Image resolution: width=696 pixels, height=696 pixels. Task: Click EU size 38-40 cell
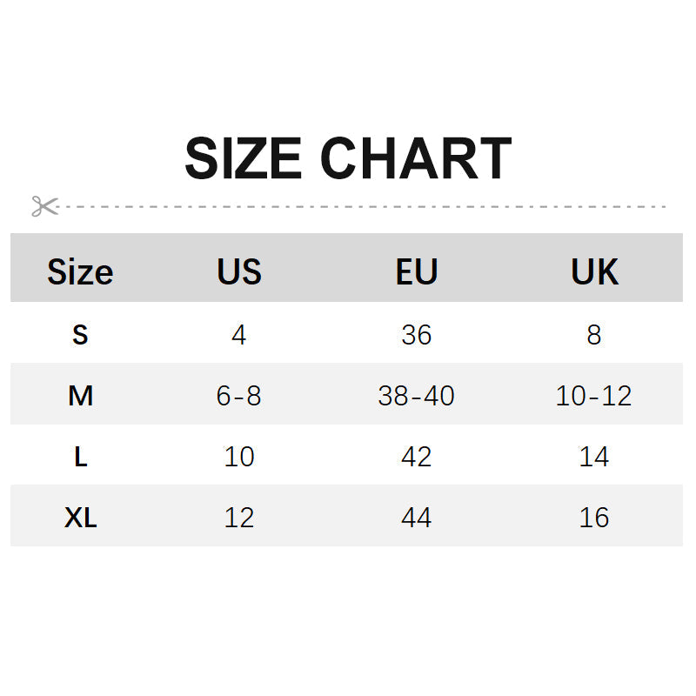[416, 396]
